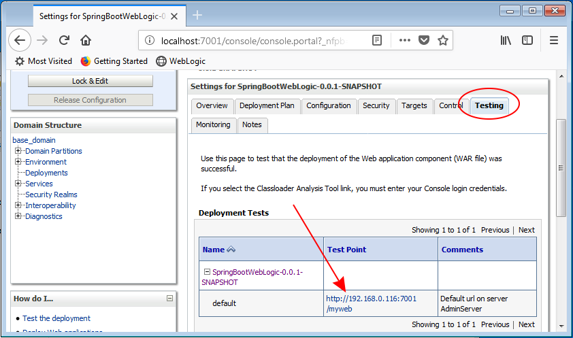Switch to the Overview tab
The image size is (573, 338).
[212, 106]
